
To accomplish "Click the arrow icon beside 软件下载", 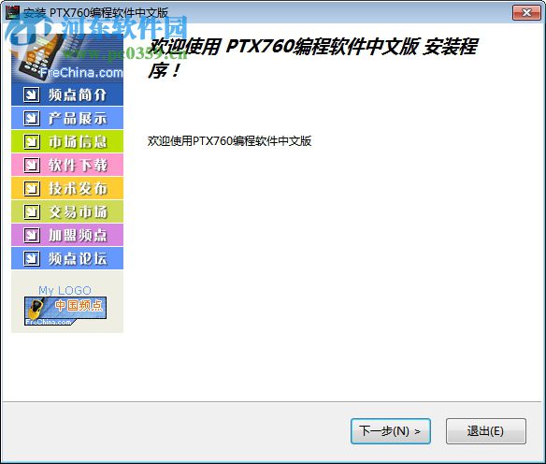I will click(32, 165).
